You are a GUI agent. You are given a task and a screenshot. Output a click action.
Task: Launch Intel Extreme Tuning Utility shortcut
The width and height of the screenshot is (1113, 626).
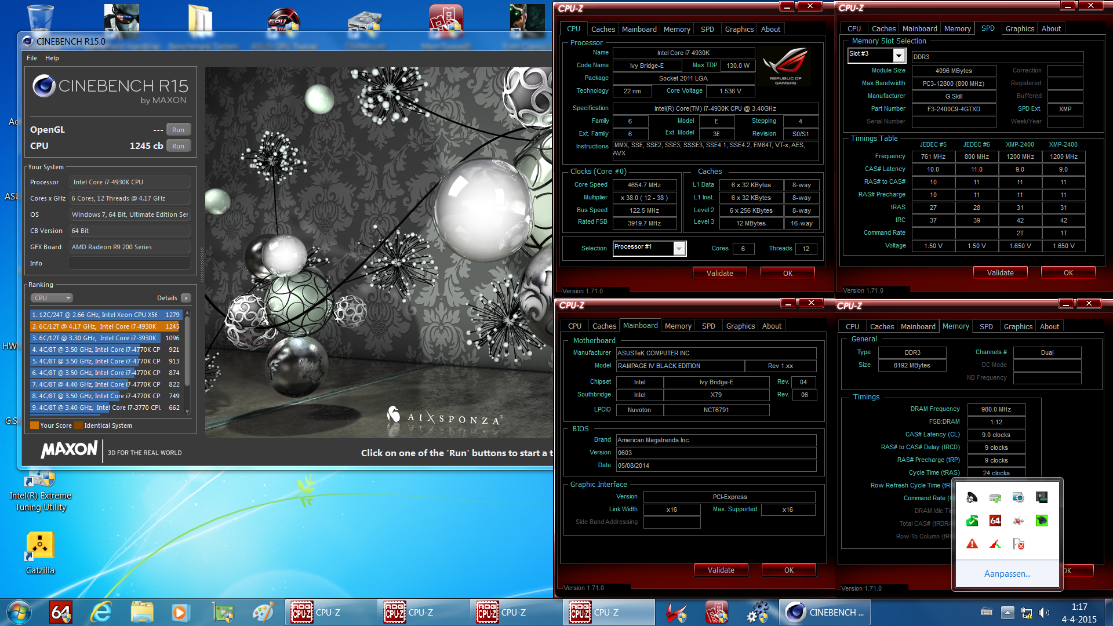click(40, 492)
